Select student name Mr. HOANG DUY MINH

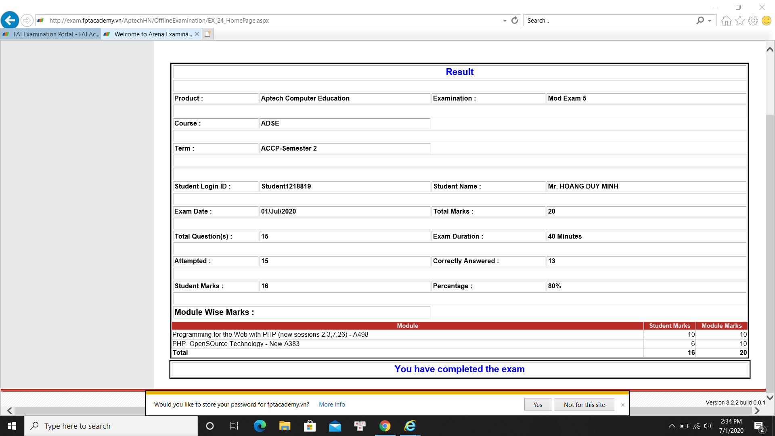click(x=583, y=186)
